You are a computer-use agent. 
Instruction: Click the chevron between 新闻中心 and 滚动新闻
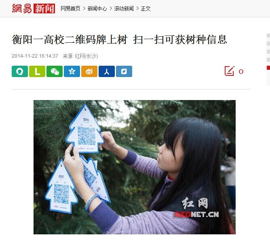coord(111,8)
